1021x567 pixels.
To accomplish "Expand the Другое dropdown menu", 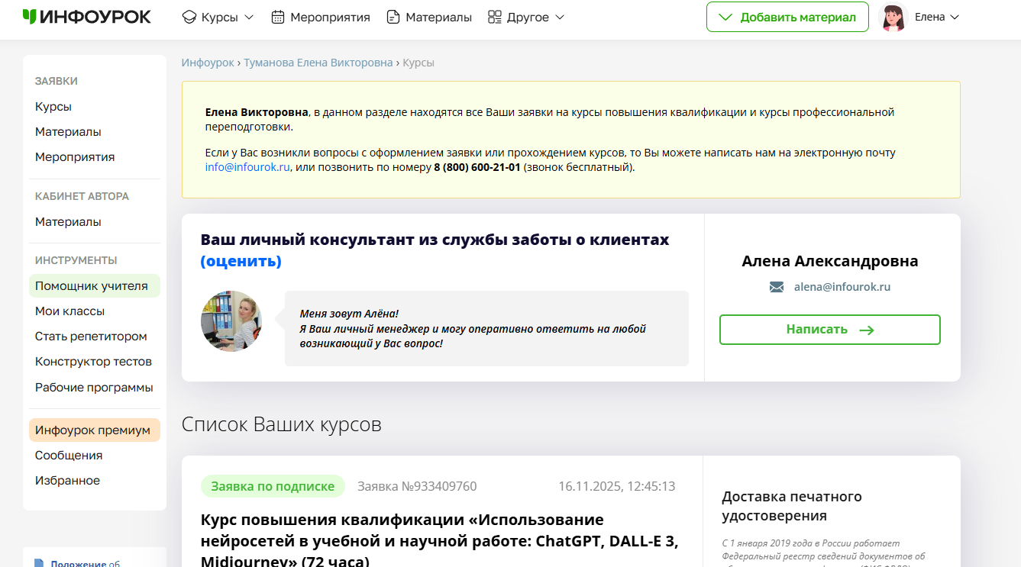I will click(560, 17).
